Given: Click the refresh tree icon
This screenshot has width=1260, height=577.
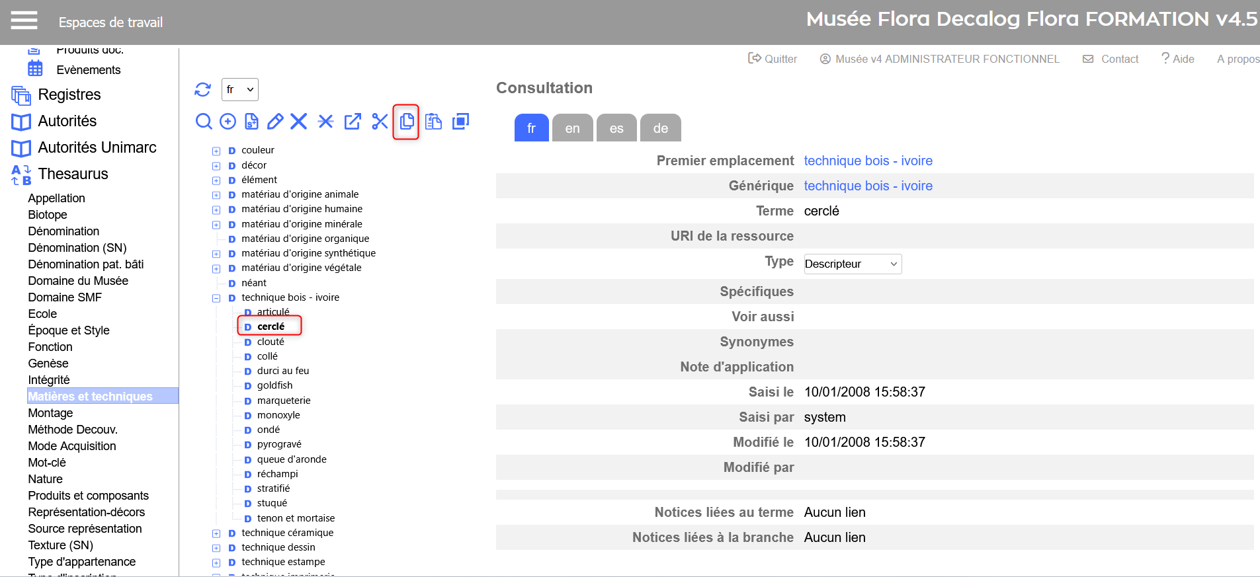Looking at the screenshot, I should click(202, 89).
